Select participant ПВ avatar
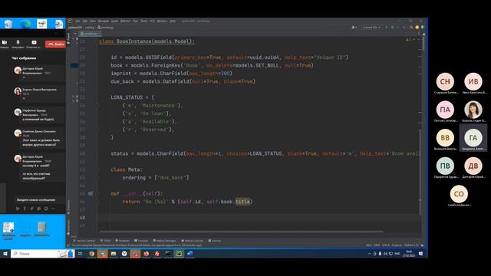This screenshot has width=491, height=276. tap(445, 166)
